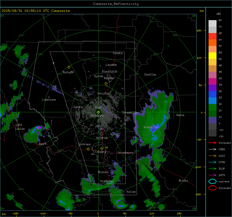
Task: Click the Calgary city label
Action: pos(101,152)
